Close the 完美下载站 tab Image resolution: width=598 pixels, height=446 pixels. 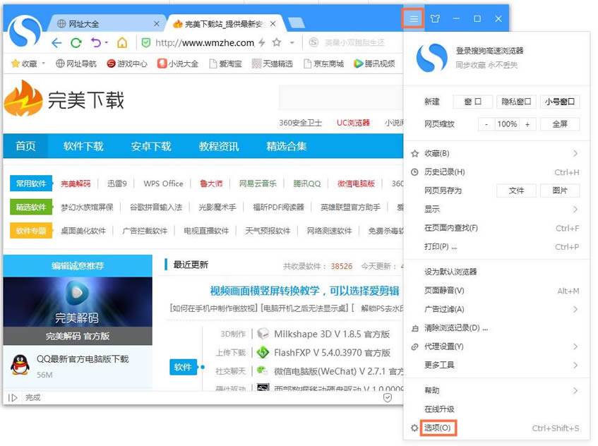tap(273, 23)
